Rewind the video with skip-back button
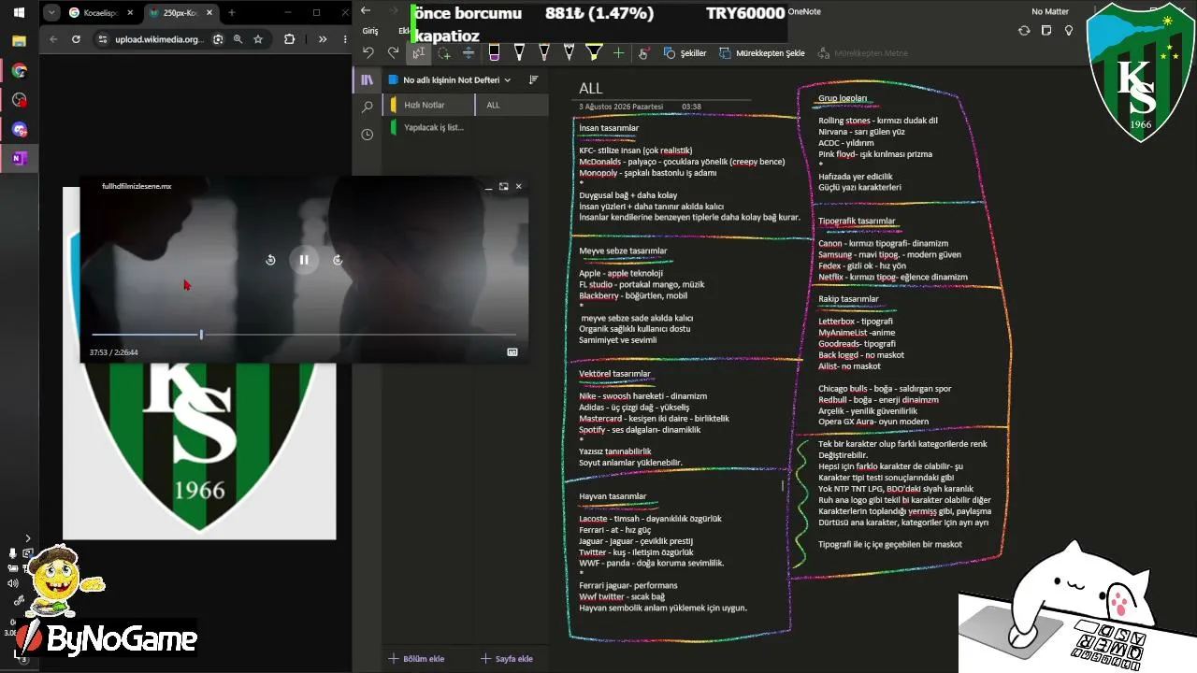Viewport: 1197px width, 673px height. tap(270, 260)
